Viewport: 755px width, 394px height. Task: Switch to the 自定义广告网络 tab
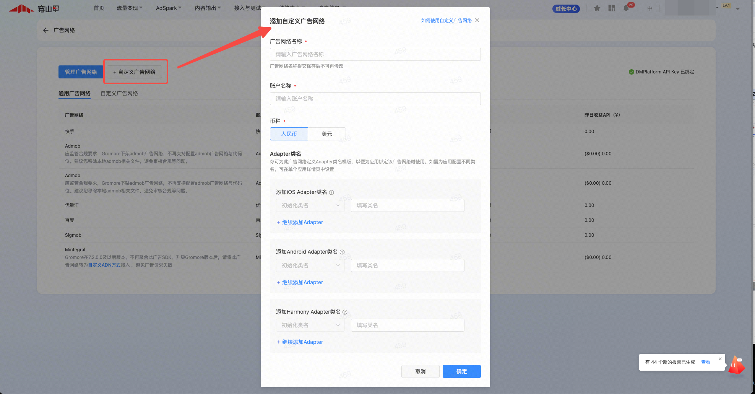pyautogui.click(x=119, y=93)
